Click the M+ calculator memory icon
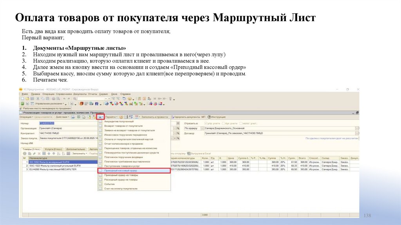The height and width of the screenshot is (225, 401). (160, 98)
